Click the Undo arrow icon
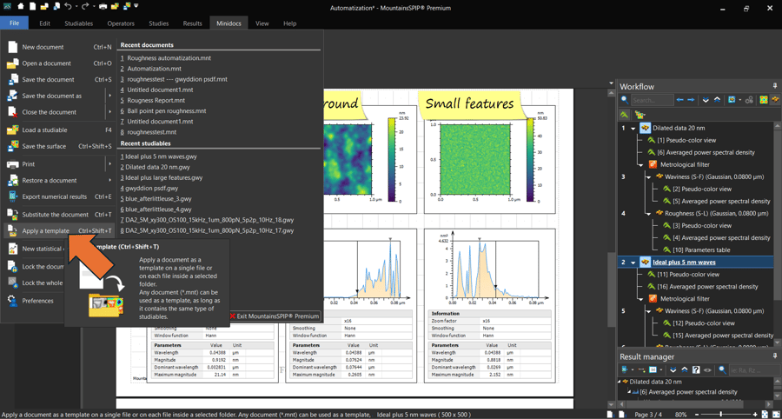This screenshot has height=419, width=782. 68,6
